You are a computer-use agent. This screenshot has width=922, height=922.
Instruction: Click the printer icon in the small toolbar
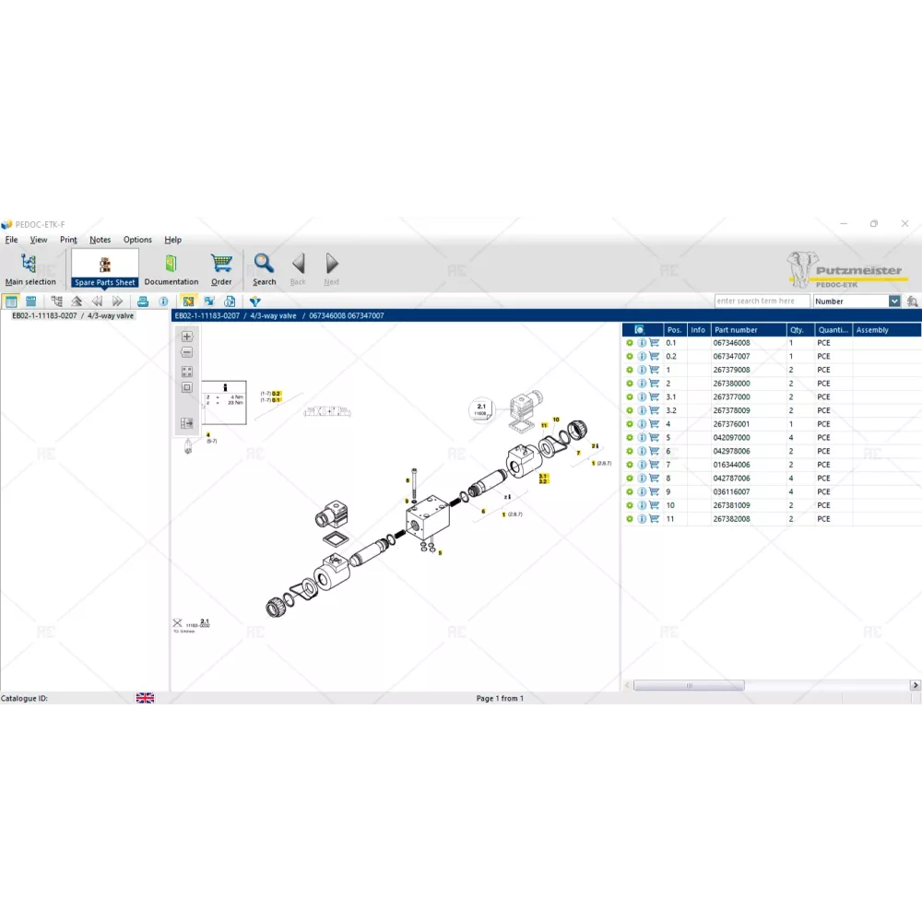point(143,301)
